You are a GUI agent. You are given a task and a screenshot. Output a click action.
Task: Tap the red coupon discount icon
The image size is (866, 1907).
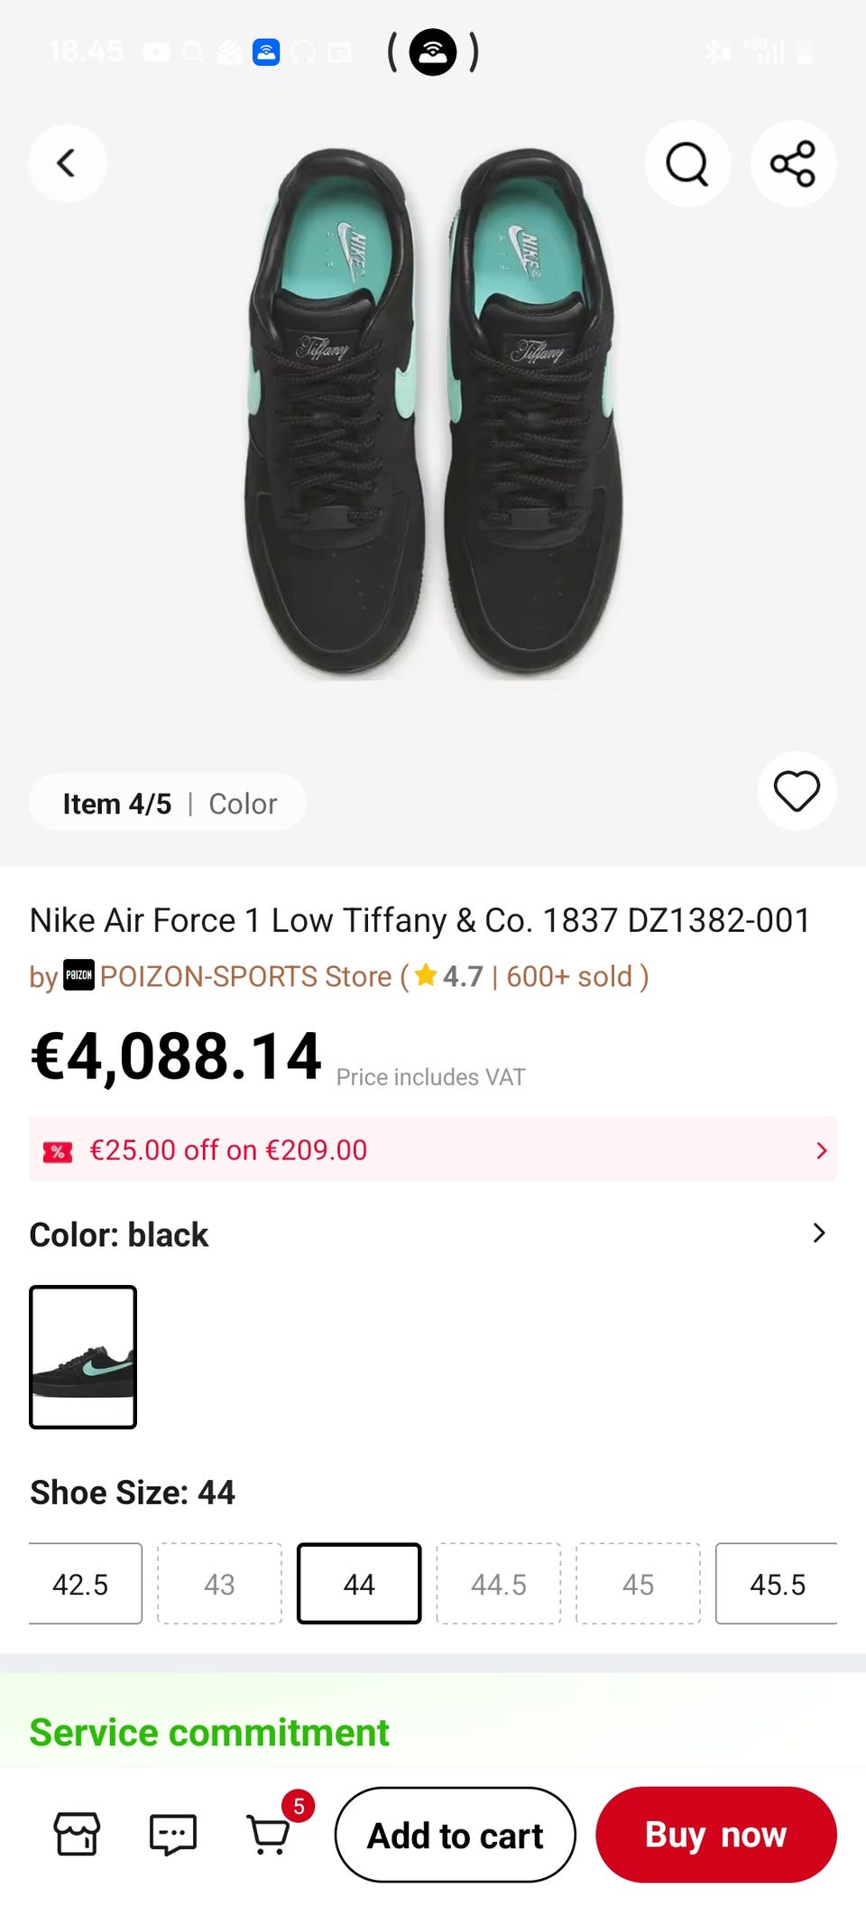tap(58, 1151)
